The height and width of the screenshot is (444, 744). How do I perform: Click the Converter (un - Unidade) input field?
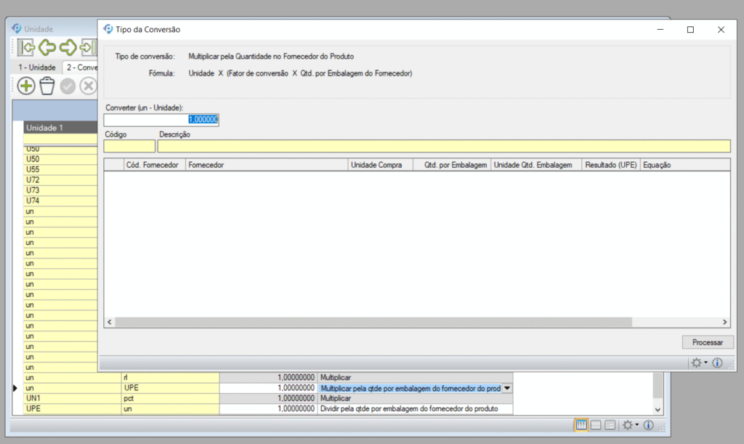coord(161,120)
